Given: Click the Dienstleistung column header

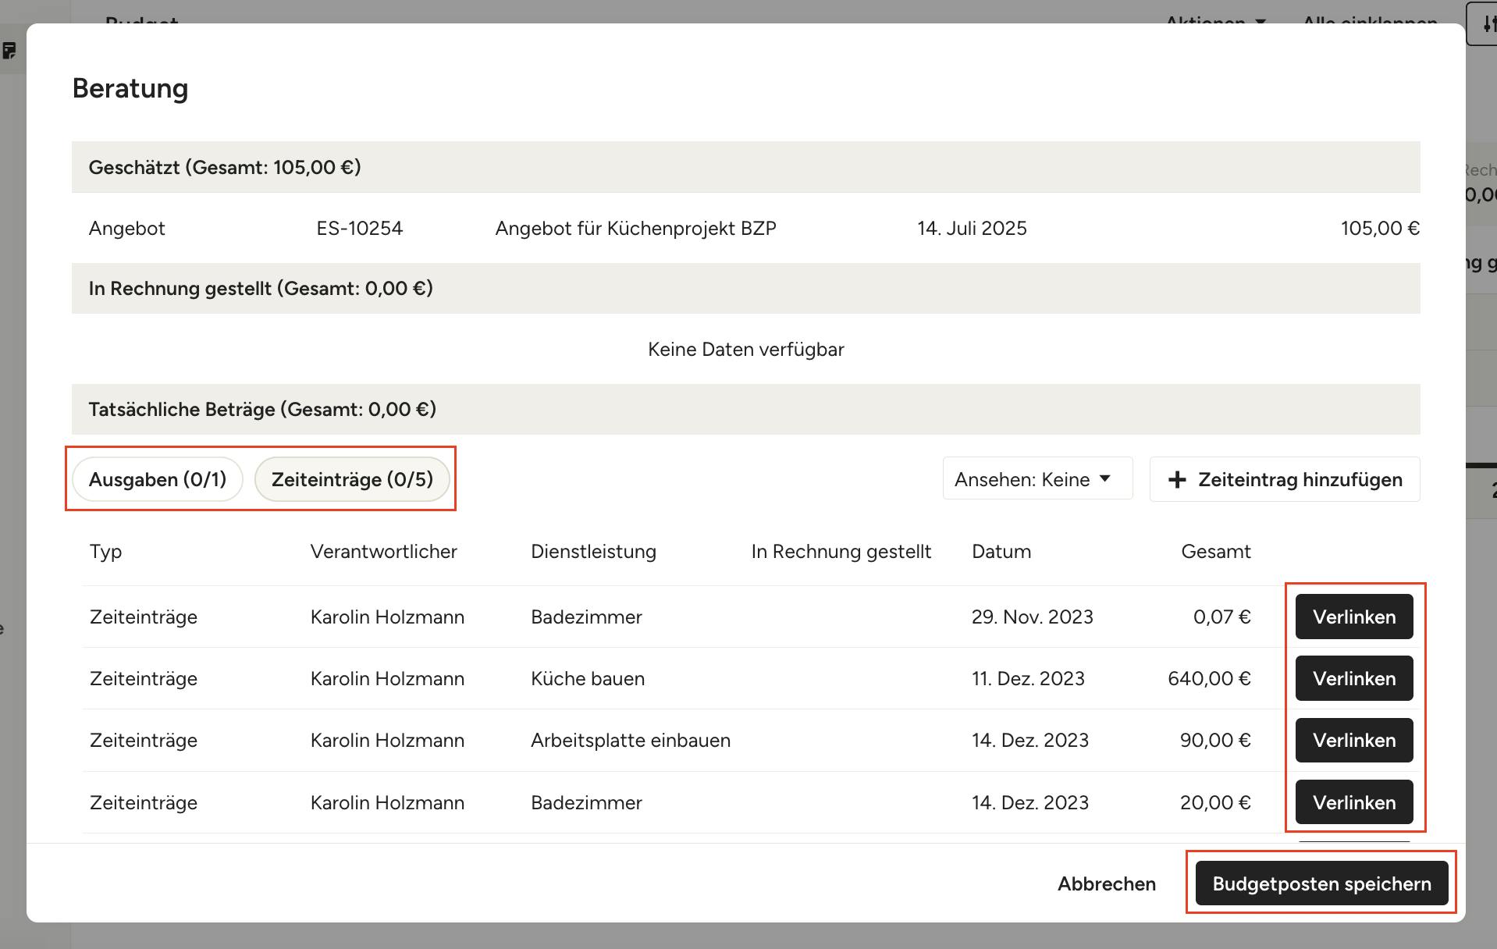Looking at the screenshot, I should [593, 551].
